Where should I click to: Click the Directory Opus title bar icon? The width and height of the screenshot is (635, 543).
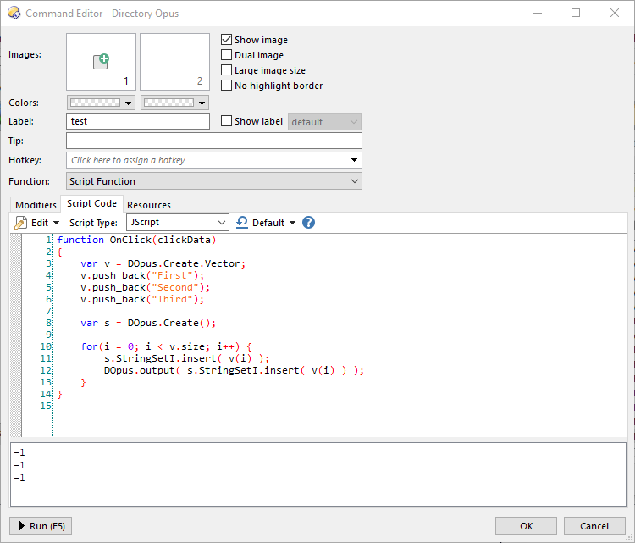[x=14, y=14]
